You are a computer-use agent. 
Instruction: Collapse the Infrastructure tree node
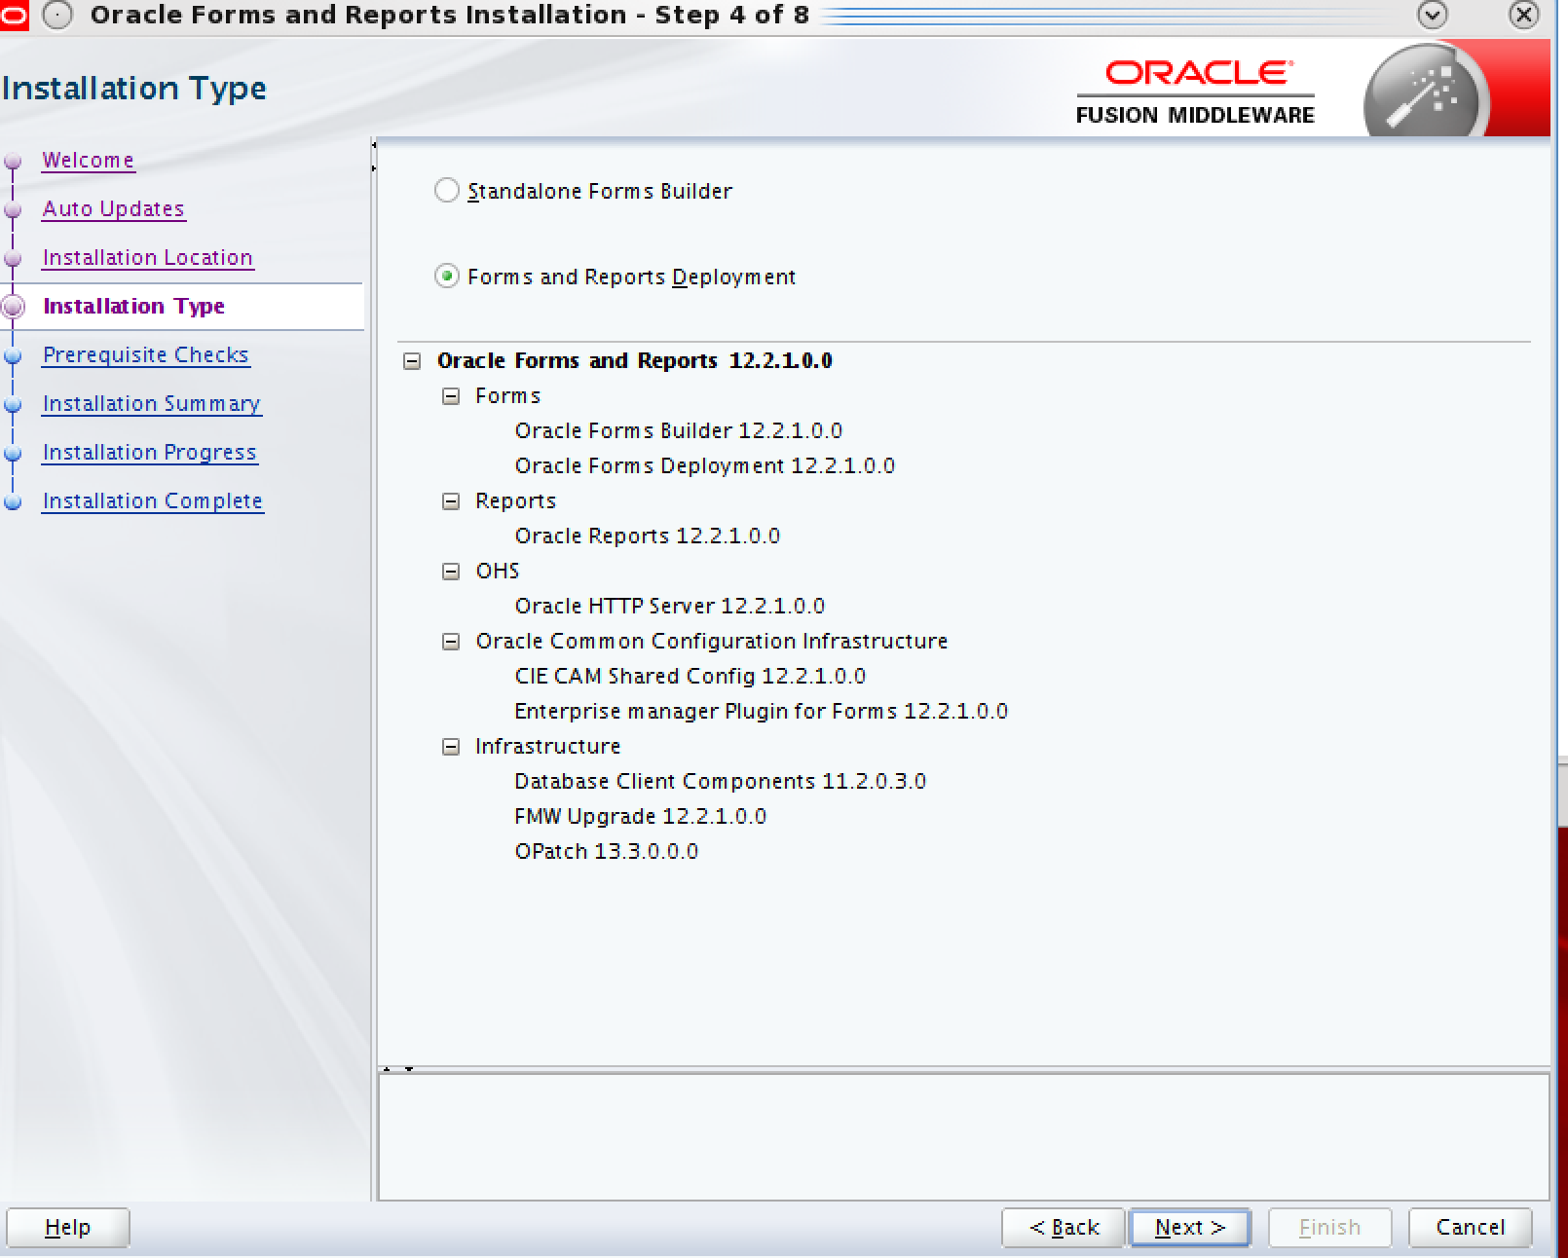(450, 747)
